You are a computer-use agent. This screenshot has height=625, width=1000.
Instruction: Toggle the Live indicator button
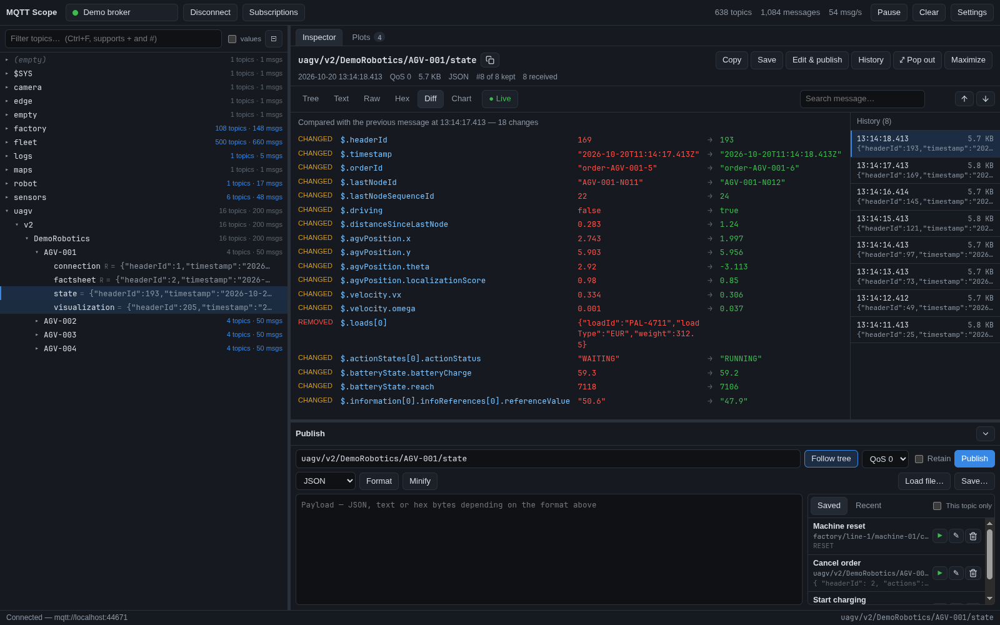(500, 99)
